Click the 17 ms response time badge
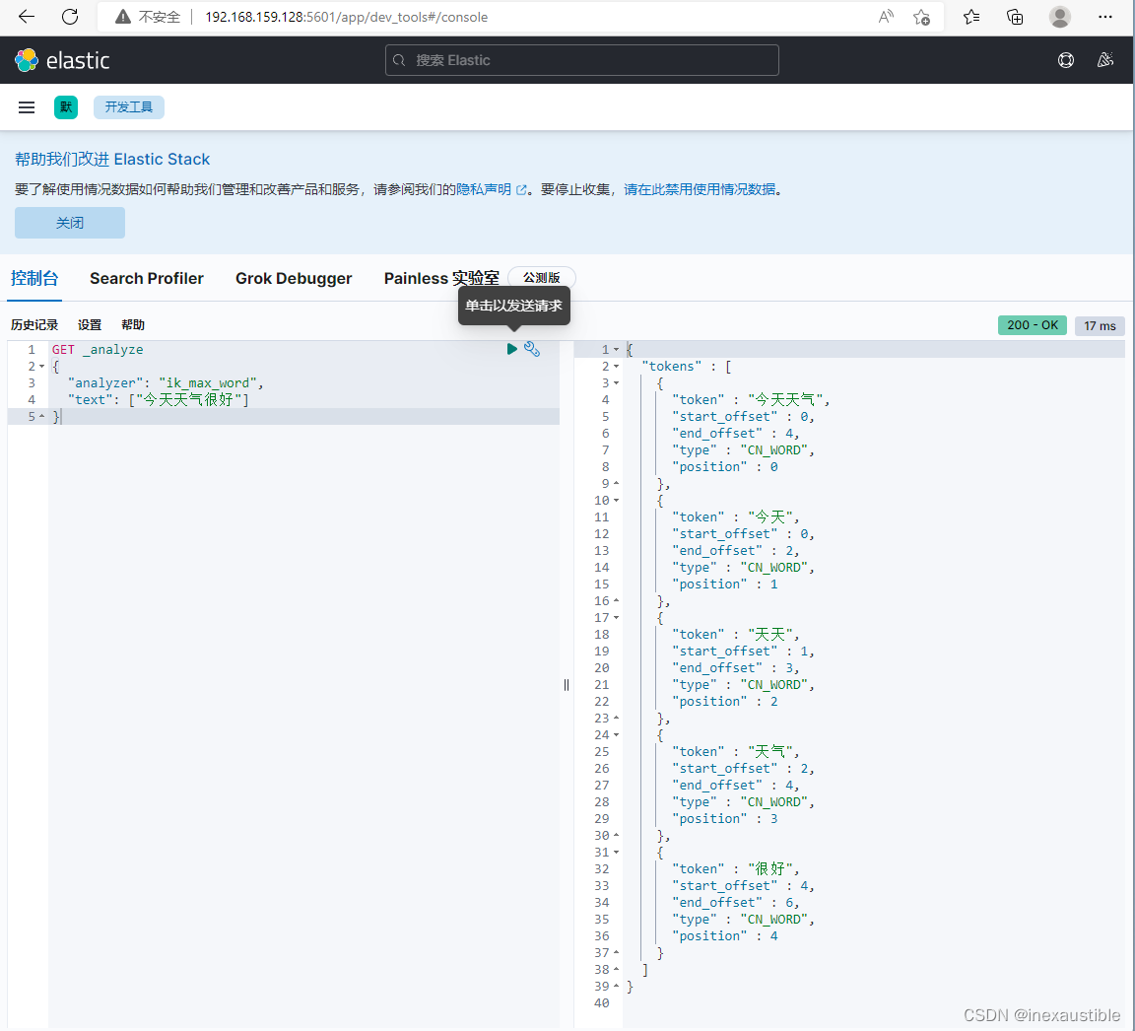This screenshot has height=1031, width=1135. [x=1100, y=326]
